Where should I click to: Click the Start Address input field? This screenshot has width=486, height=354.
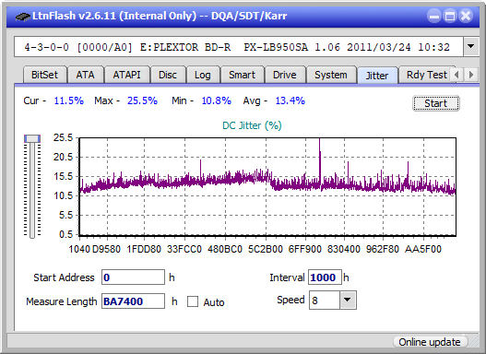pos(133,277)
